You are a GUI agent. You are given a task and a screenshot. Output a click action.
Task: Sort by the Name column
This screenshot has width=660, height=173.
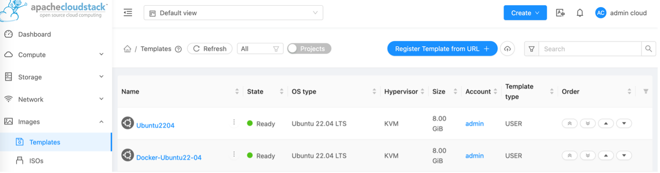tap(180, 92)
